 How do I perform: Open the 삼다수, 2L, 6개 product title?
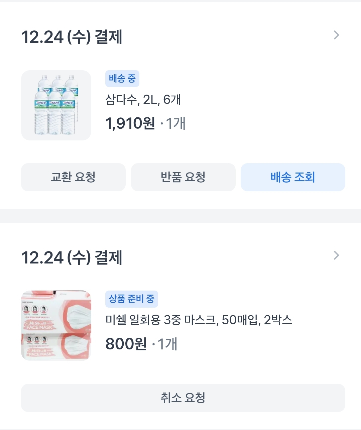pyautogui.click(x=143, y=100)
